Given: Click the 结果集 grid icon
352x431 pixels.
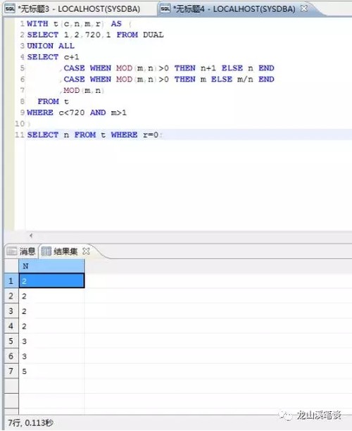Looking at the screenshot, I should 46,251.
